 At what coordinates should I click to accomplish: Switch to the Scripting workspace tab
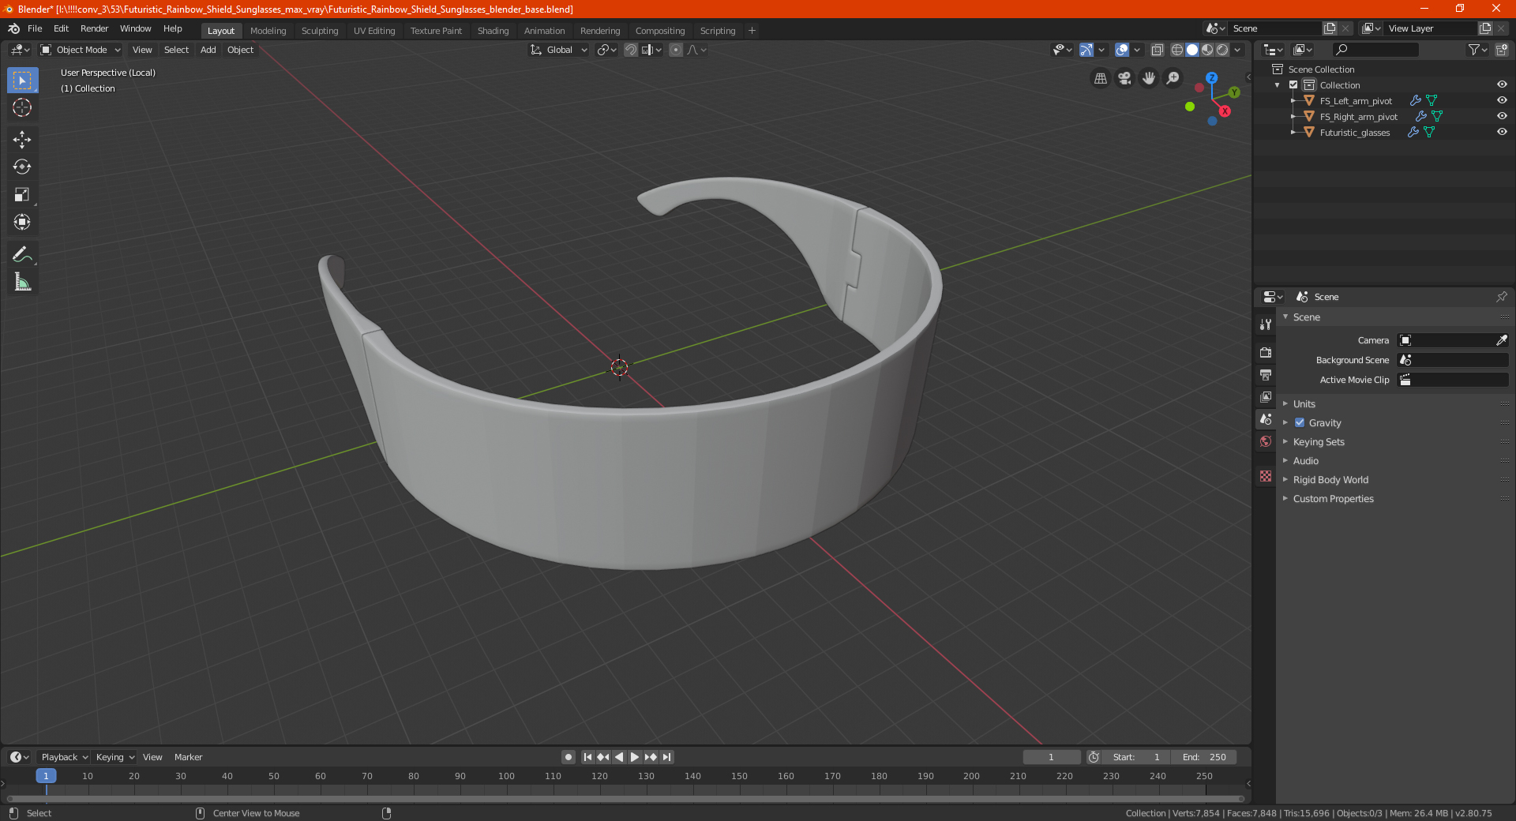[717, 31]
